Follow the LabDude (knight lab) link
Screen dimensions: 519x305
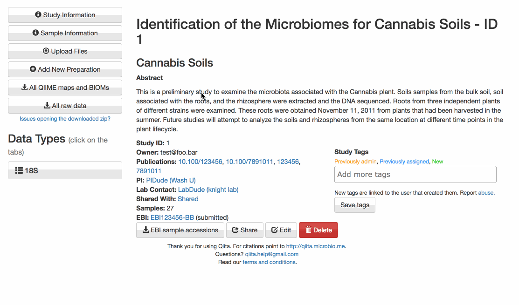[208, 190]
